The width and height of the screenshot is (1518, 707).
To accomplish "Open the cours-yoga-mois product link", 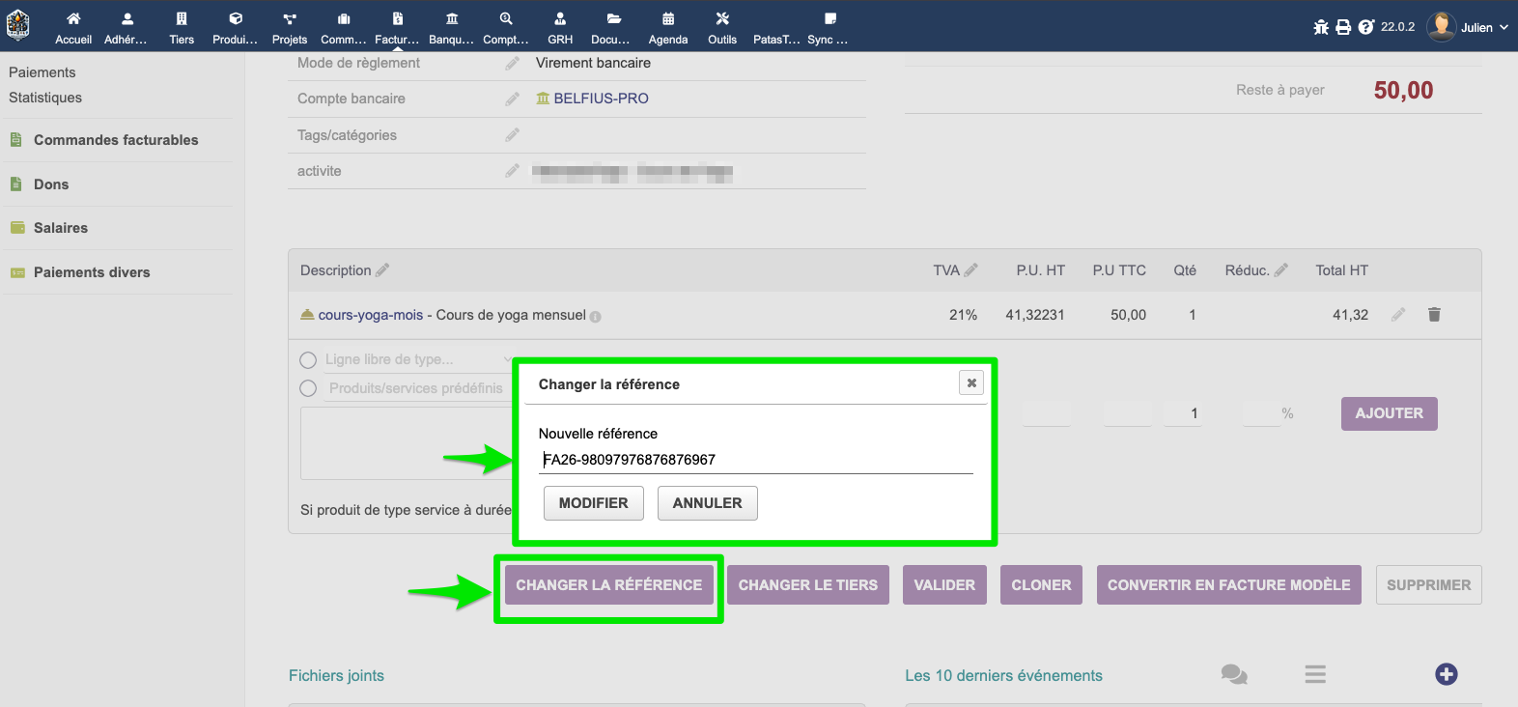I will click(x=371, y=315).
